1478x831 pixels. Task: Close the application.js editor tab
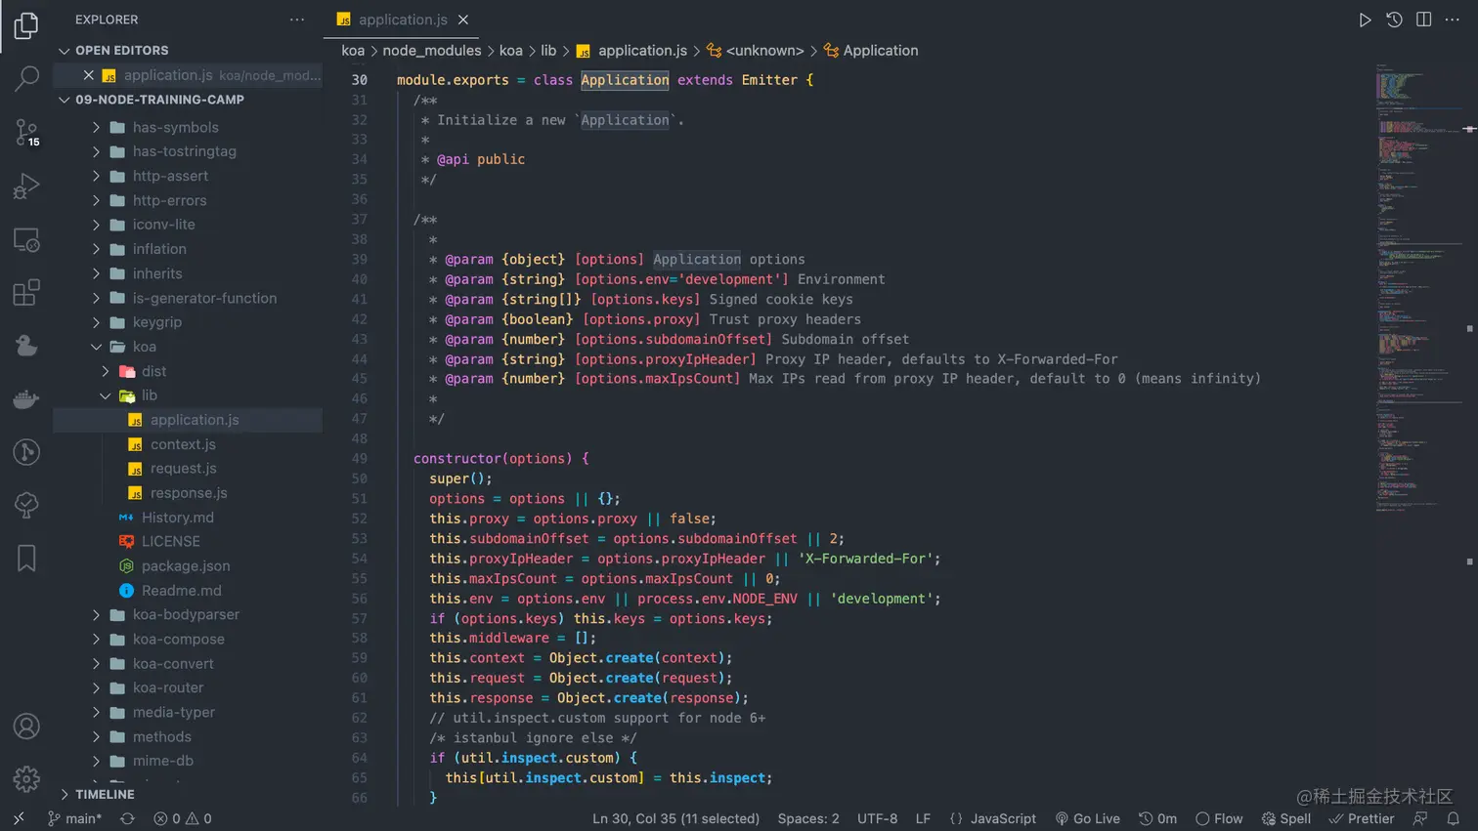(x=463, y=20)
